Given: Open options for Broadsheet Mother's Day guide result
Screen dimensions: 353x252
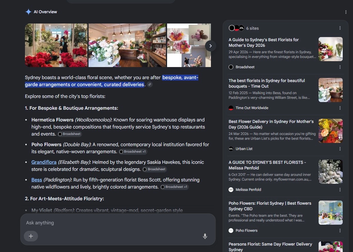Looking at the screenshot, I should [340, 67].
